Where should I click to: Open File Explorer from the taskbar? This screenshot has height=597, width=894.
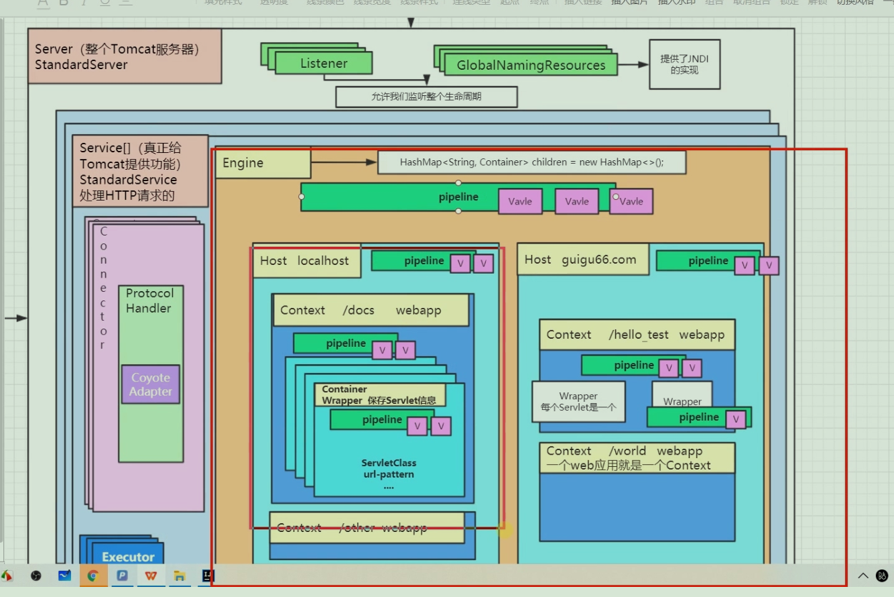coord(180,576)
